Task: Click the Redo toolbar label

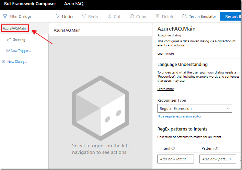Action: point(93,16)
